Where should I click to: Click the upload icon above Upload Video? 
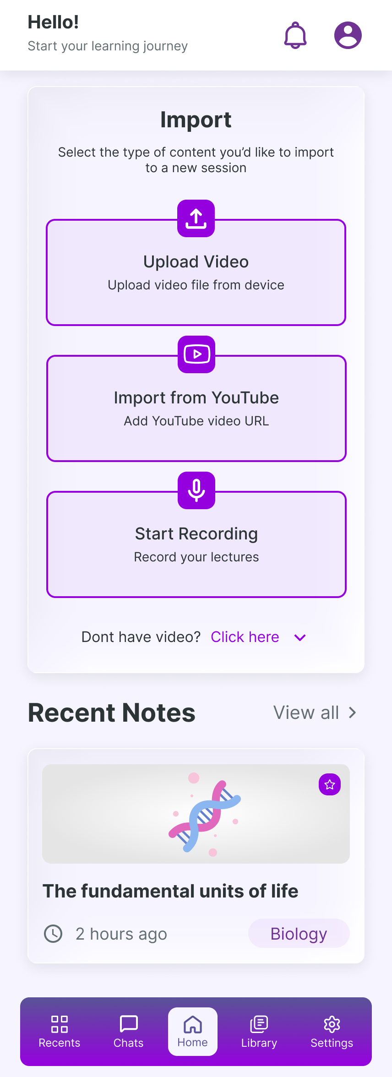click(x=196, y=219)
